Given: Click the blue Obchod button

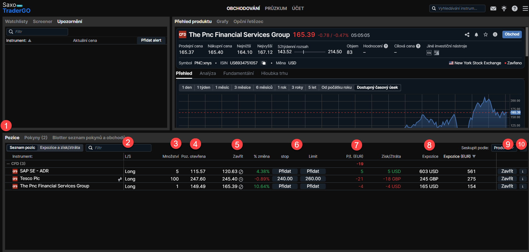Looking at the screenshot, I should [512, 34].
